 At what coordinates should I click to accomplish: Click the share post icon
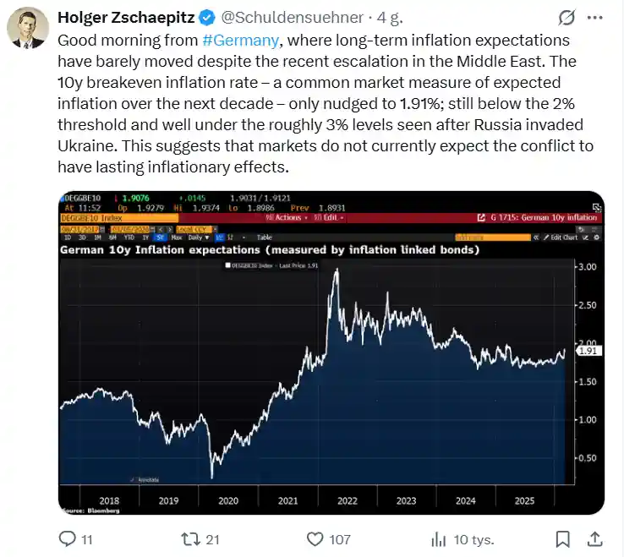pyautogui.click(x=594, y=538)
